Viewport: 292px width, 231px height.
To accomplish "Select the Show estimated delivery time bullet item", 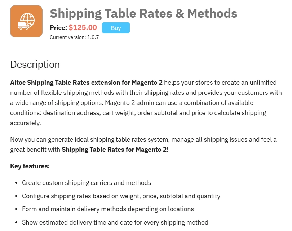I will tap(115, 222).
